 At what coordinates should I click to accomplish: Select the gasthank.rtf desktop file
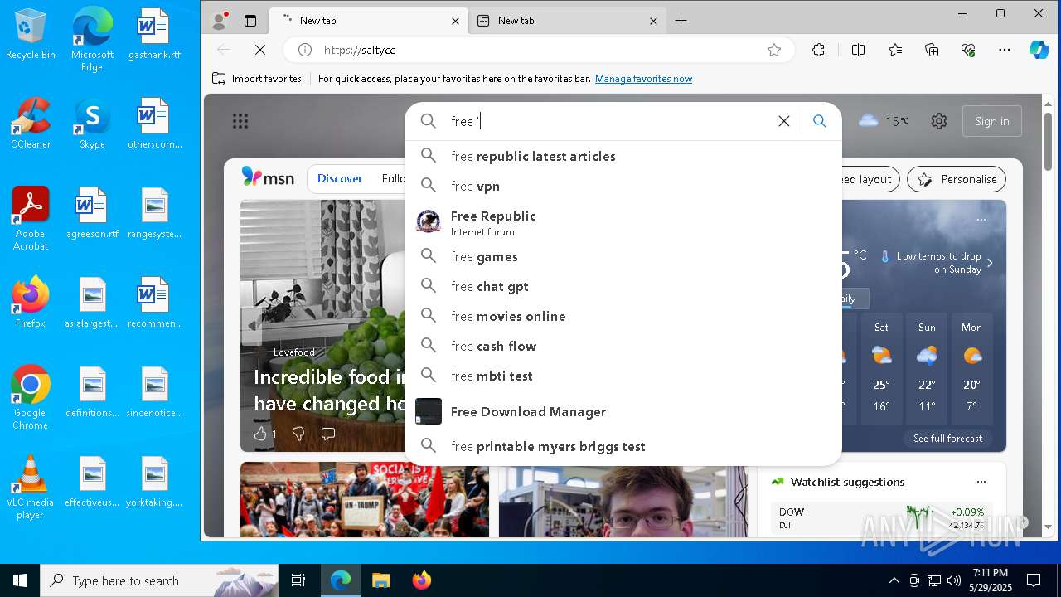[x=154, y=35]
